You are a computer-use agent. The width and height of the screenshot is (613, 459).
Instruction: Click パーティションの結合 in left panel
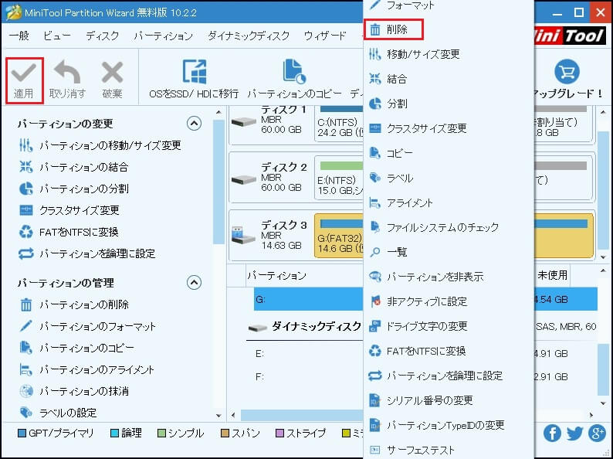[x=83, y=167]
